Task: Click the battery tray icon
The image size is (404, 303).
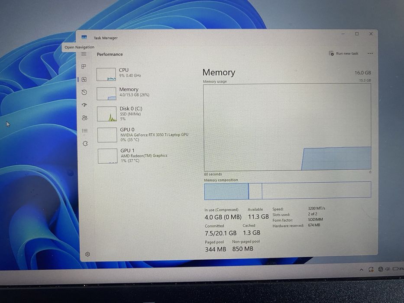Action: (x=395, y=269)
